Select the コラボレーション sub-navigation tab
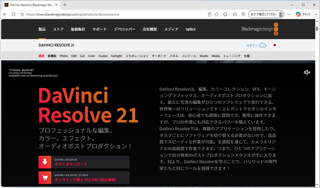The width and height of the screenshot is (320, 188). [x=137, y=56]
